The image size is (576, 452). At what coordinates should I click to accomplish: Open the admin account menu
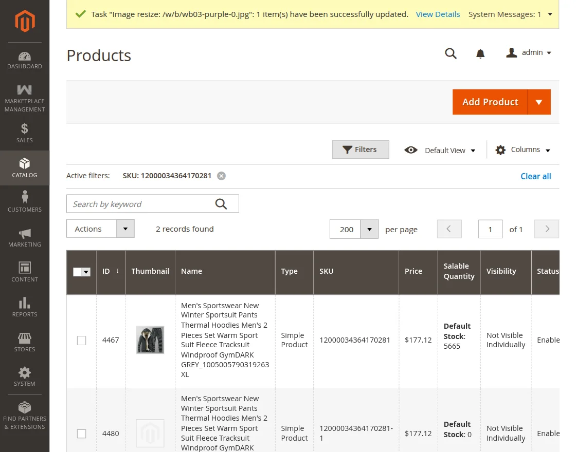click(x=529, y=53)
